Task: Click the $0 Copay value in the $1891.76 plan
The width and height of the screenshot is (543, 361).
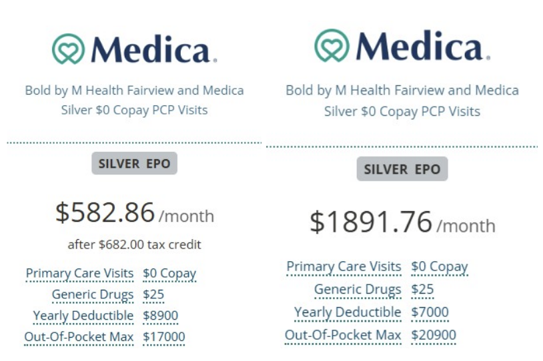Action: (439, 266)
